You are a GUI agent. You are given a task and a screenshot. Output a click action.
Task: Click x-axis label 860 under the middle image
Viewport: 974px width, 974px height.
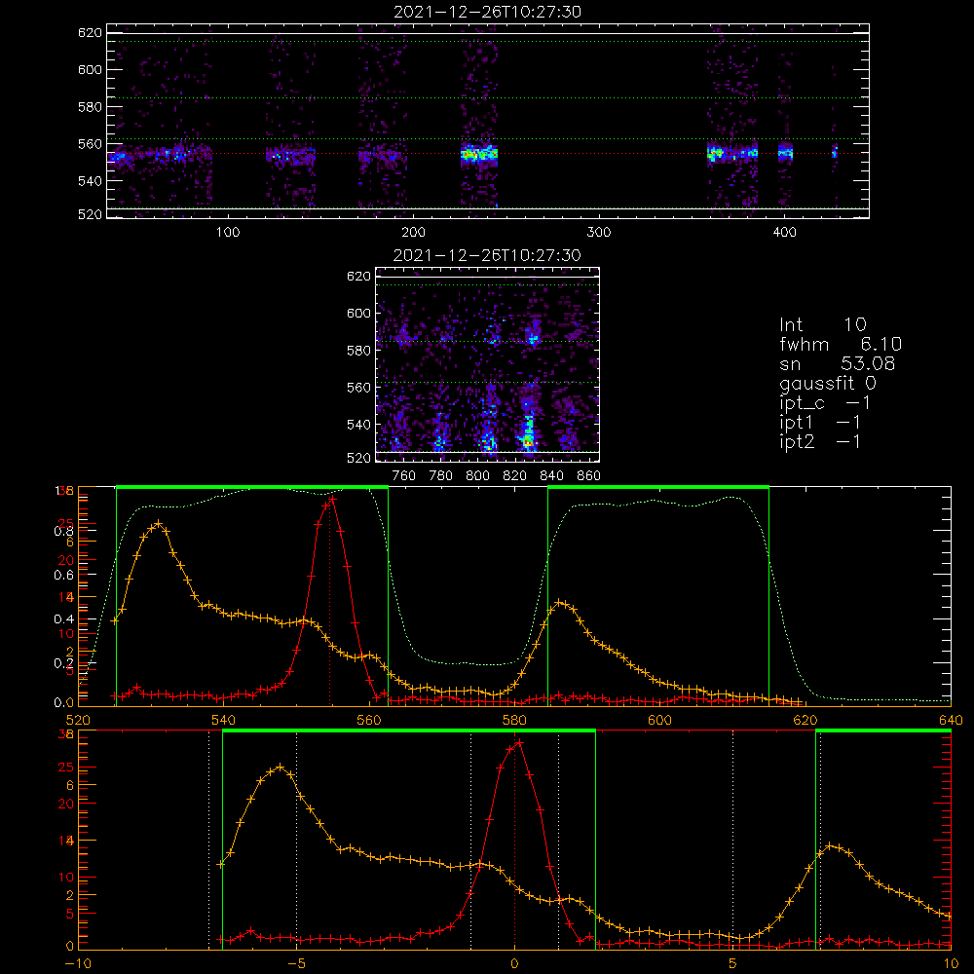[589, 476]
